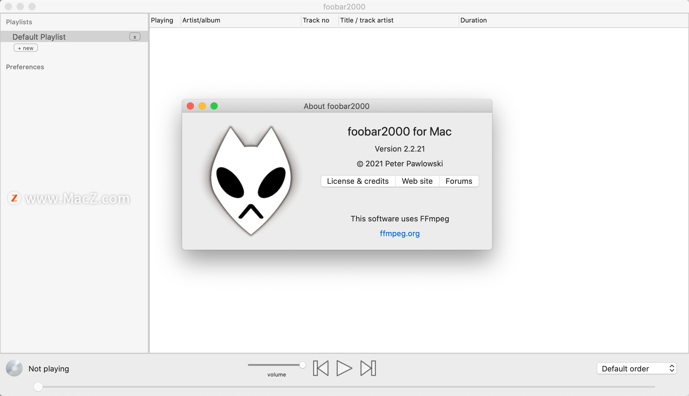689x396 pixels.
Task: Close the About foobar2000 dialog
Action: (191, 106)
